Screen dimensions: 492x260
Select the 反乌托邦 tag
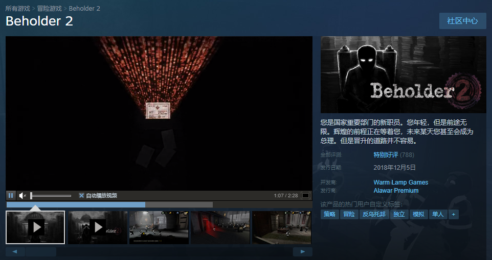(x=374, y=214)
